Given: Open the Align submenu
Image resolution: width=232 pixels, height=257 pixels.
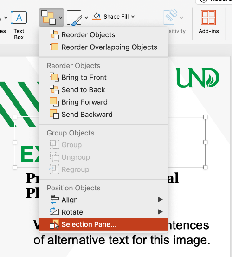Looking at the screenshot, I should point(103,200).
